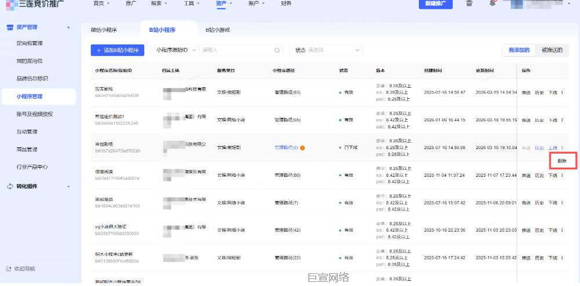Open more-actions dots for the 已下线 row

point(562,147)
